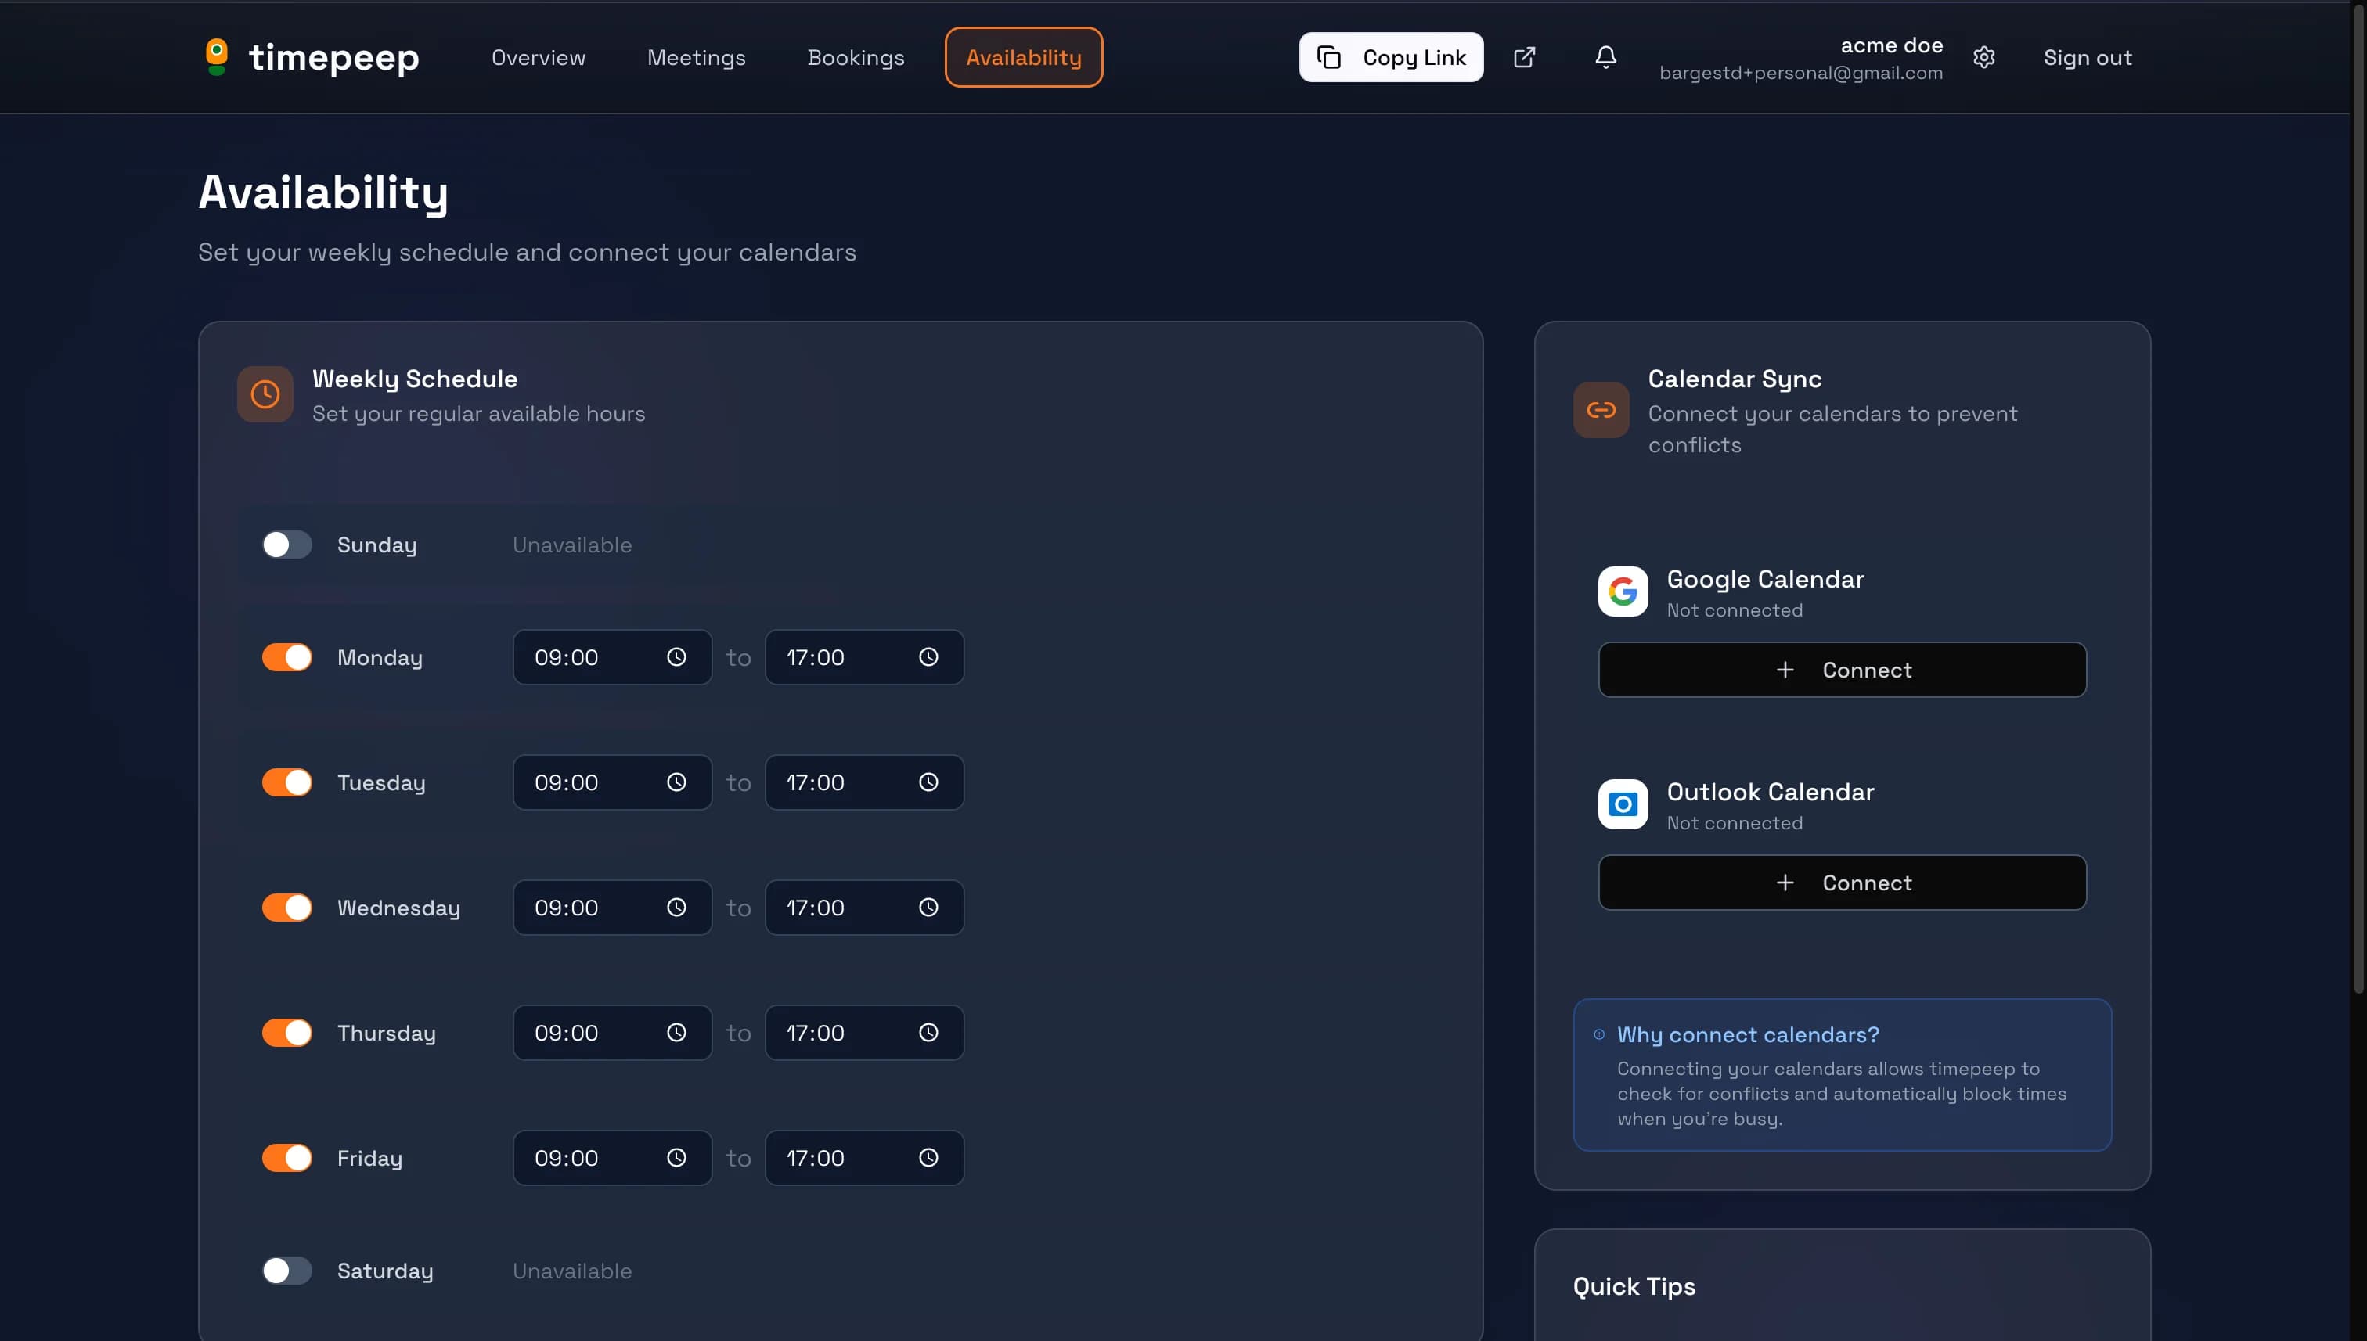Go to the Meetings tab
The height and width of the screenshot is (1341, 2367).
tap(696, 57)
